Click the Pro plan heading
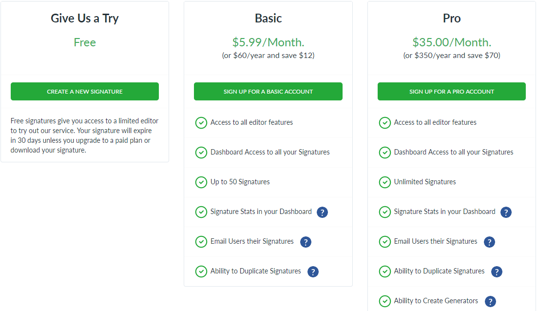This screenshot has width=556, height=311. (x=451, y=19)
